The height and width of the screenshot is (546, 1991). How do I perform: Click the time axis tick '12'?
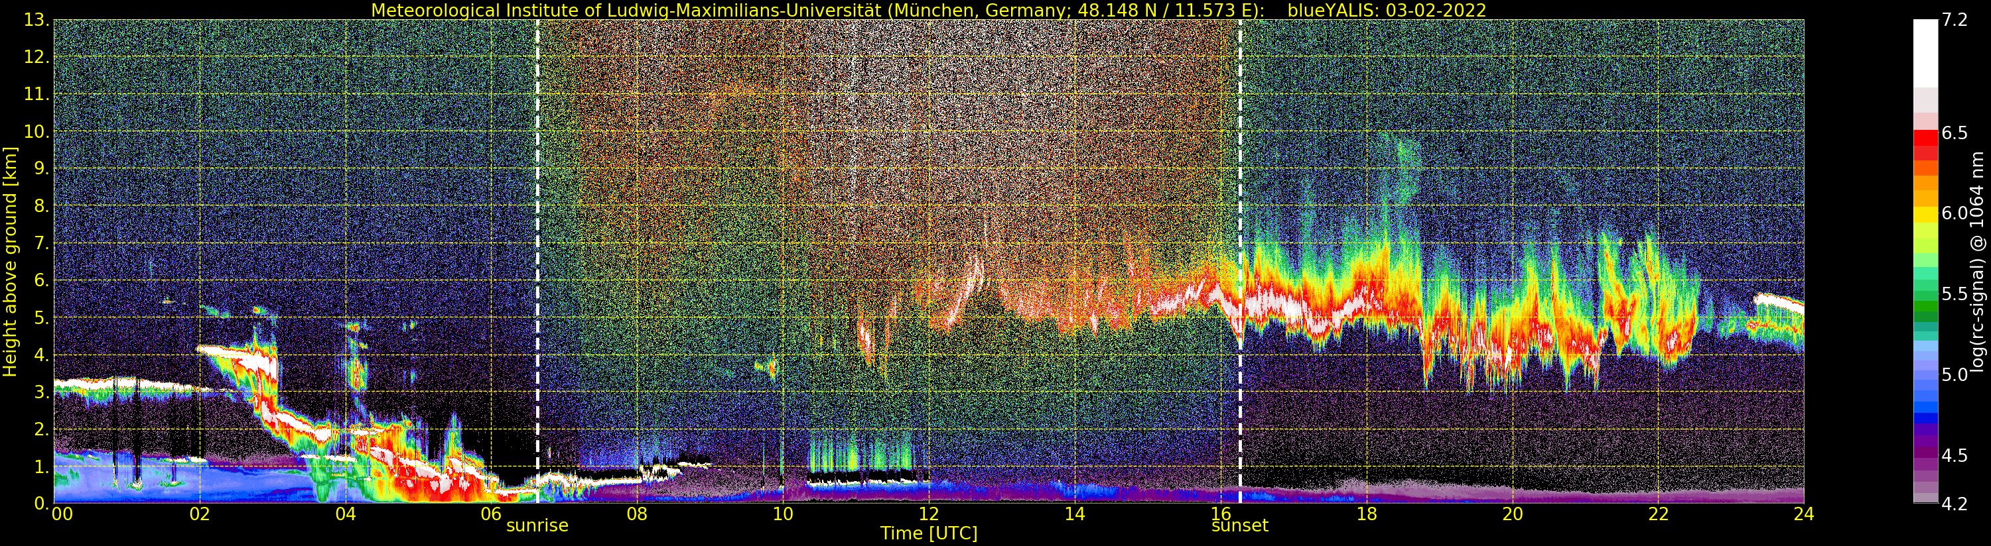click(x=929, y=514)
